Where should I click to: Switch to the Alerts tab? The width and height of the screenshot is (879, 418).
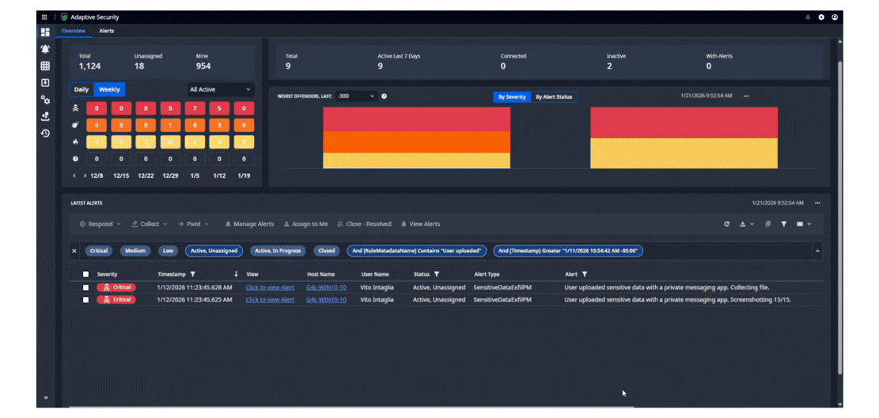click(x=106, y=31)
